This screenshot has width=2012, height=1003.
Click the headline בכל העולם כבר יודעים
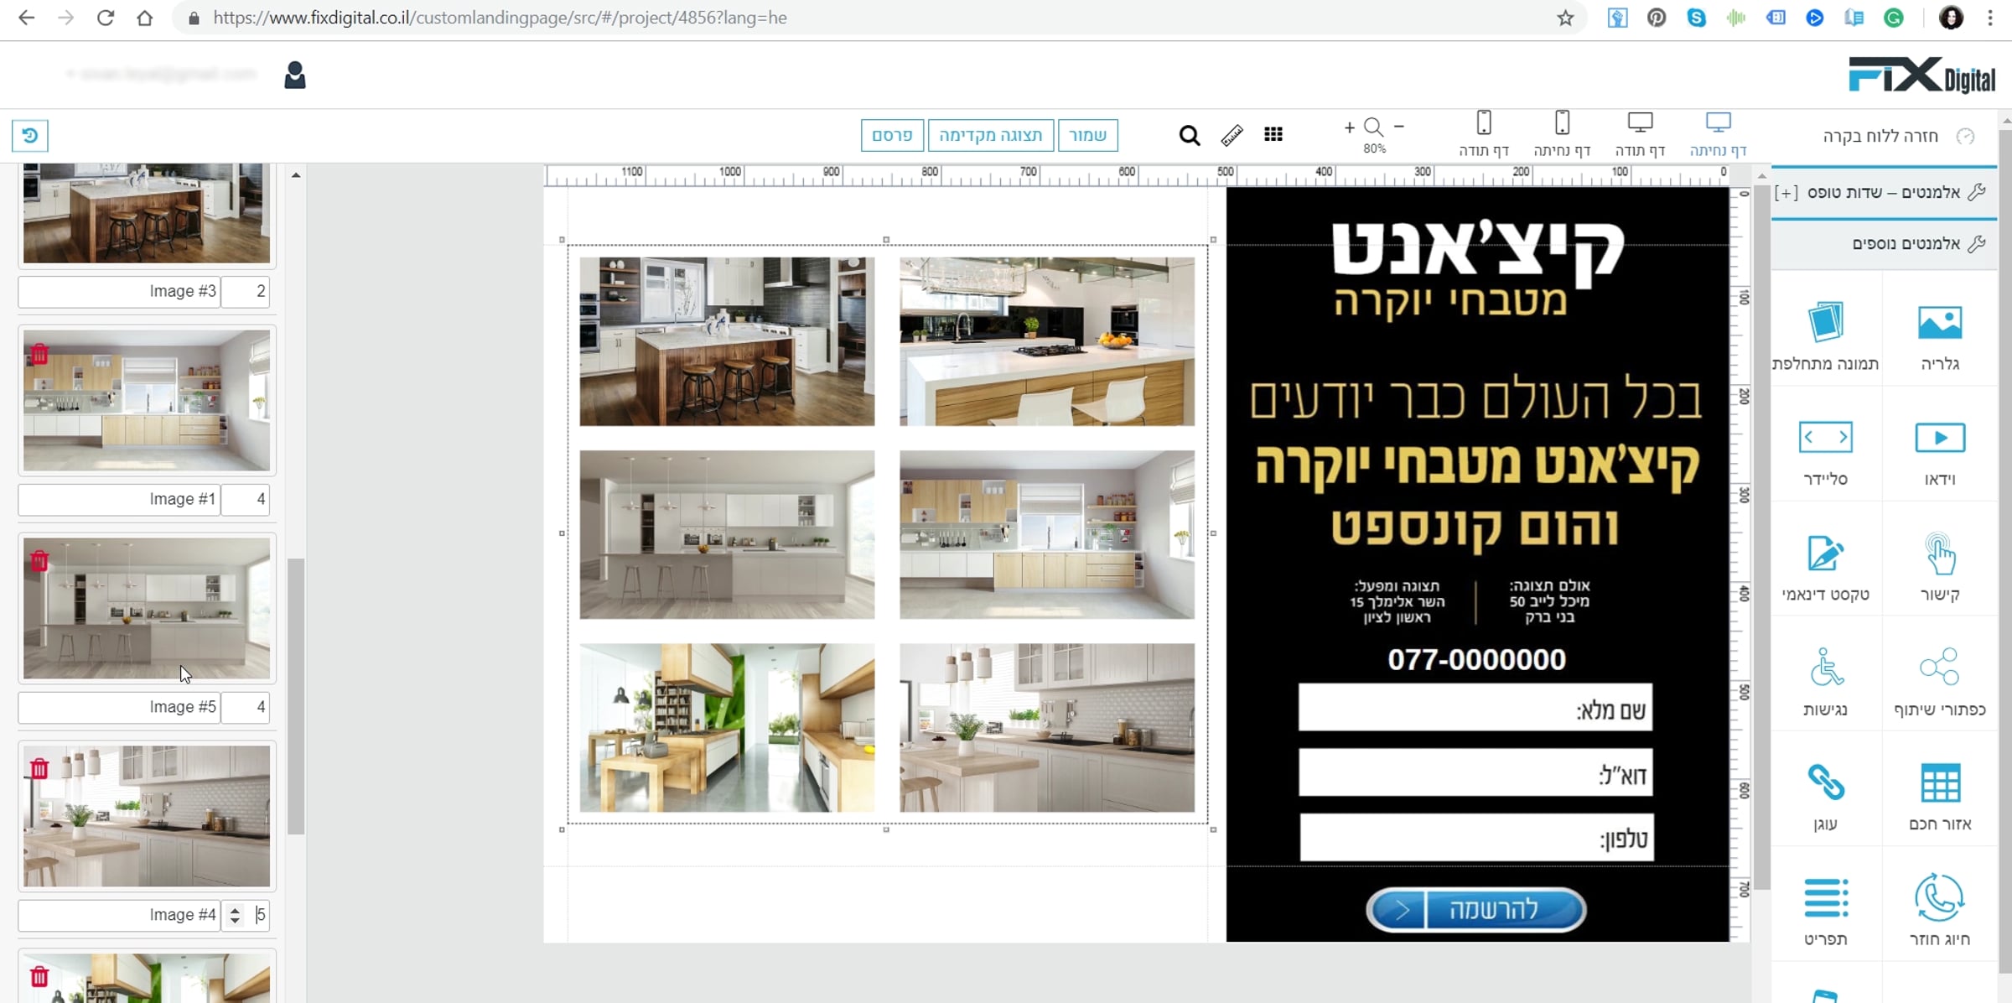[1475, 398]
